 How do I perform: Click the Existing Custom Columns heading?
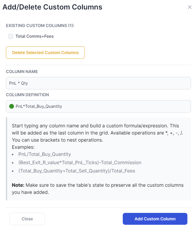click(x=40, y=26)
